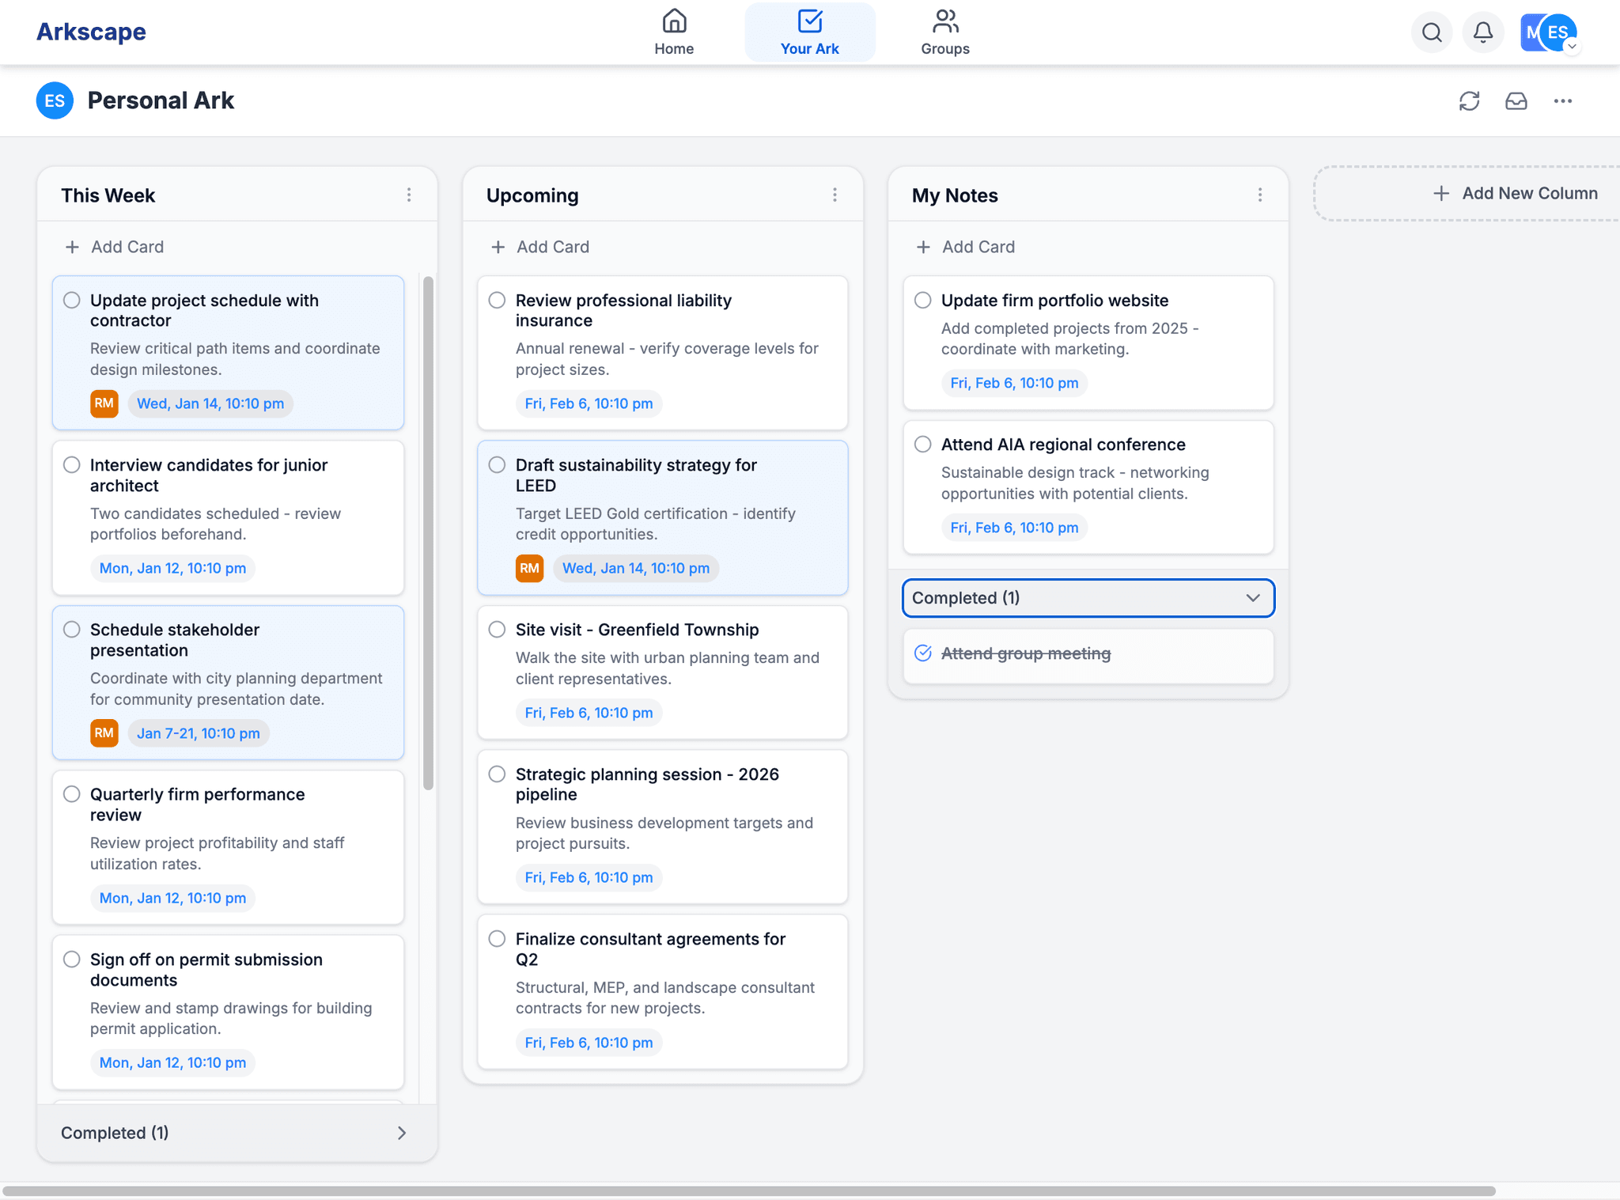1620x1200 pixels.
Task: Collapse the Completed section in My Notes
Action: (x=1252, y=598)
